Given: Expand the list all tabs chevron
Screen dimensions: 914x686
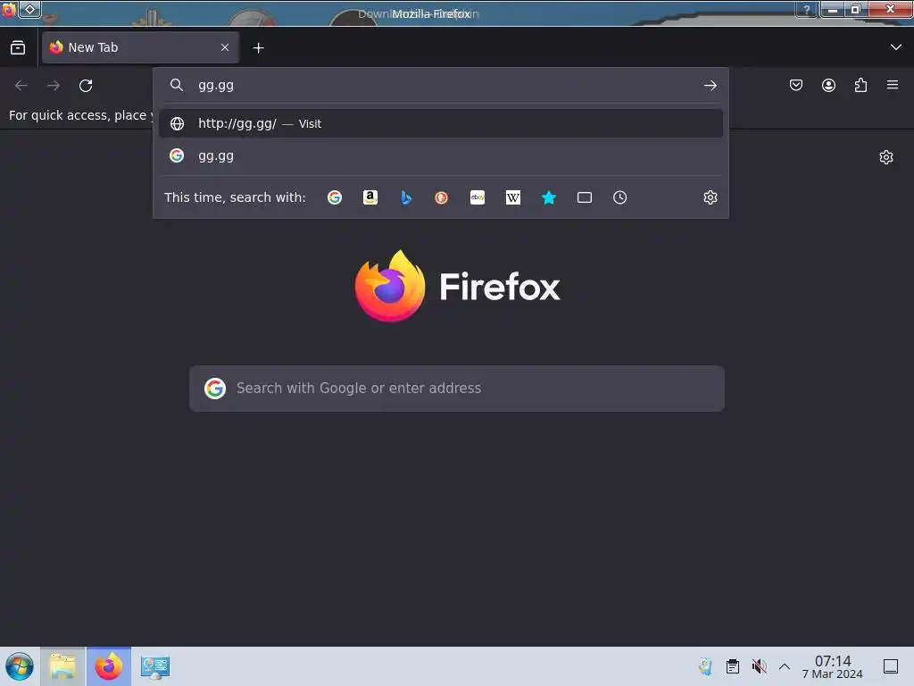Looking at the screenshot, I should point(896,47).
